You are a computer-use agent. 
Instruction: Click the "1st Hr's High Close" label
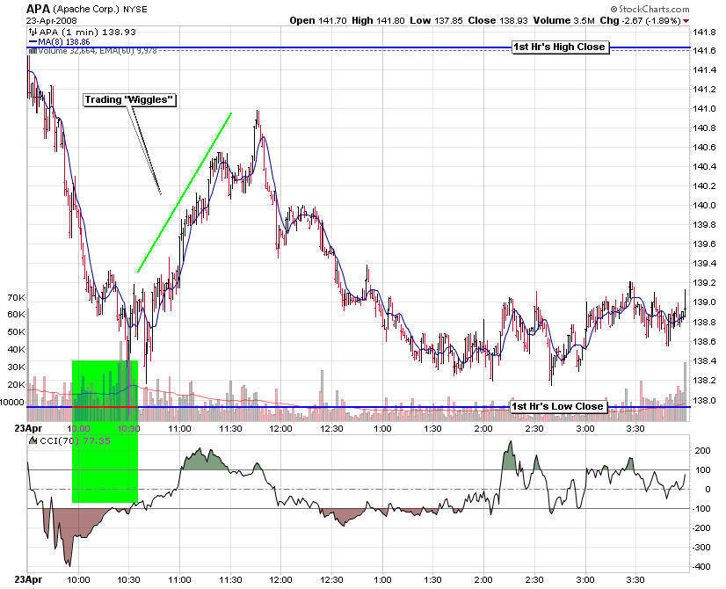tap(560, 47)
